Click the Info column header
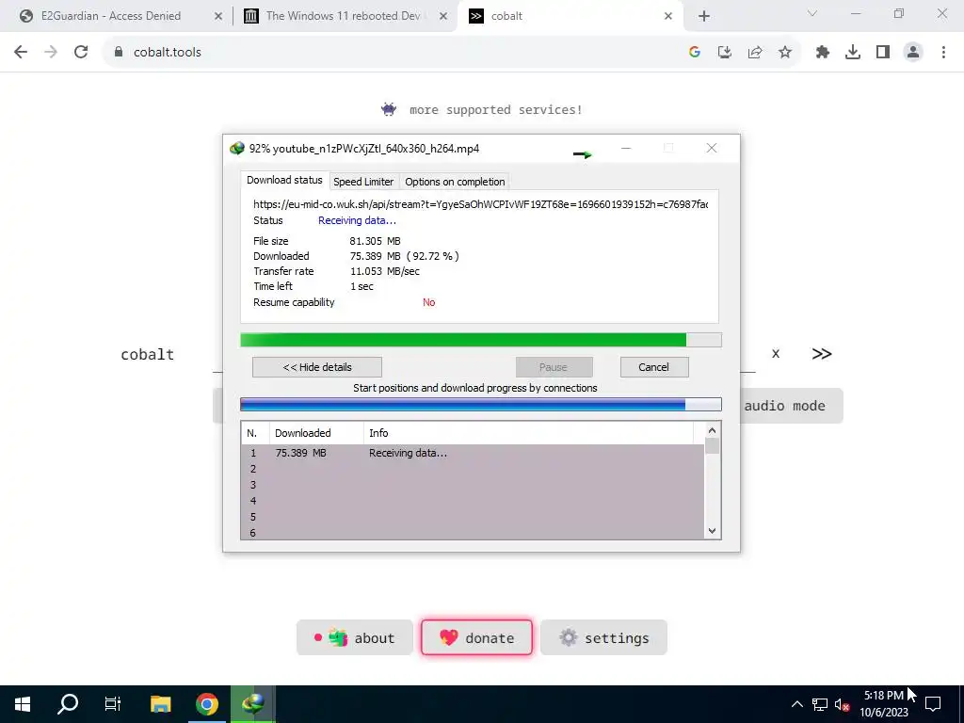 click(x=529, y=433)
